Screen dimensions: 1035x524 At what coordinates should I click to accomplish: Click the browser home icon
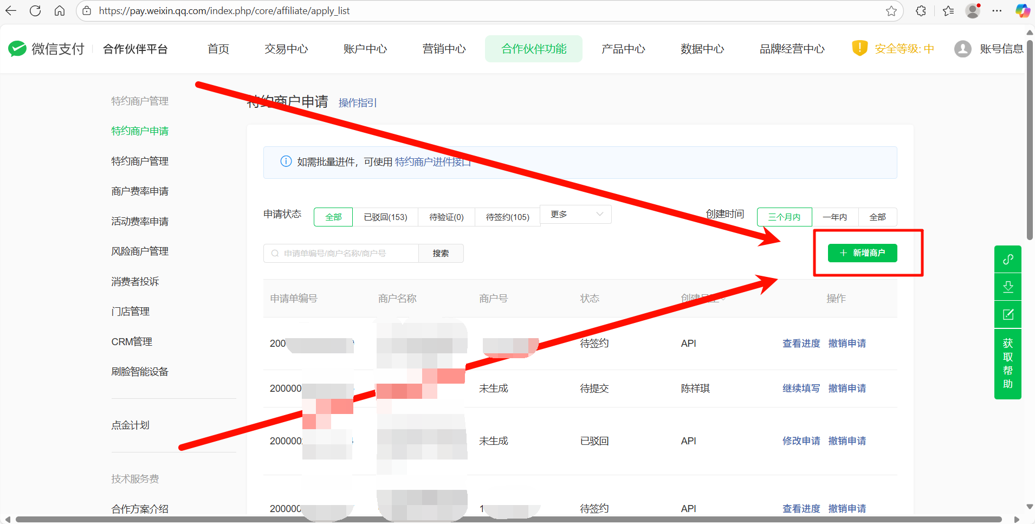click(x=60, y=11)
